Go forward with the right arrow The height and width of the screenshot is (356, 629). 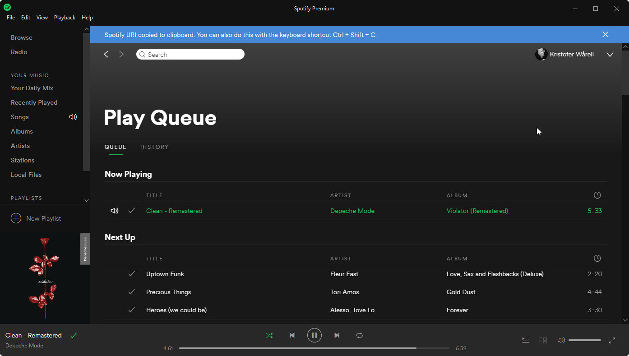121,54
